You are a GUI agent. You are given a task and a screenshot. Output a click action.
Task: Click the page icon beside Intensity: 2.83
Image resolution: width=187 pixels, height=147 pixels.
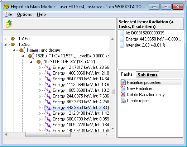122,45
